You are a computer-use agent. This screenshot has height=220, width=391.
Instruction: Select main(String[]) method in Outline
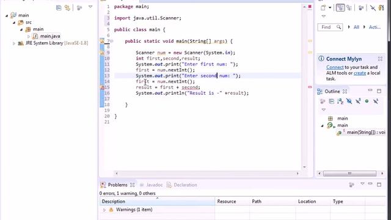click(x=366, y=132)
